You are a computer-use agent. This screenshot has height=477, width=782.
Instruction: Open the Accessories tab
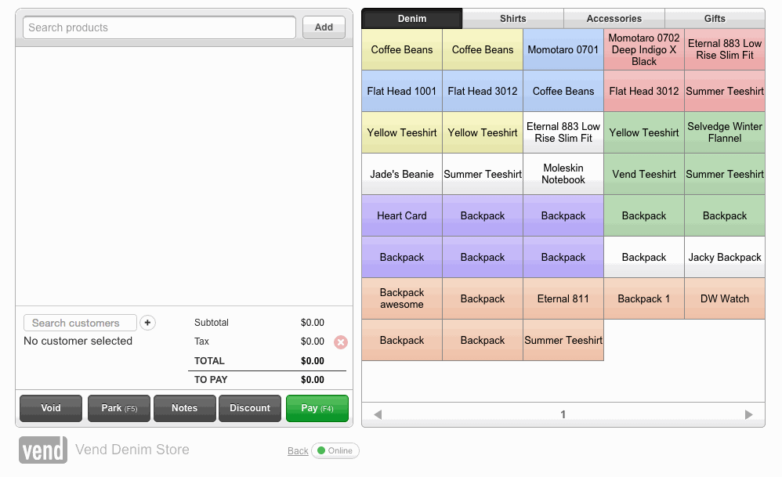click(614, 19)
